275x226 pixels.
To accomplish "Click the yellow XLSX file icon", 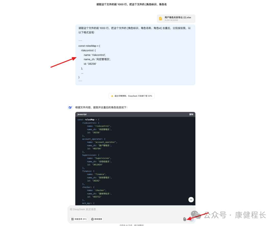I will point(160,19).
